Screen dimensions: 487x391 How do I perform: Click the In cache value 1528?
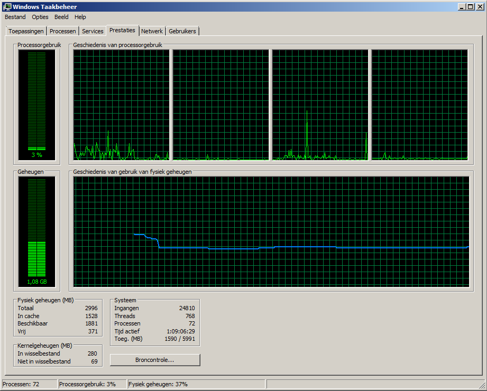[91, 316]
